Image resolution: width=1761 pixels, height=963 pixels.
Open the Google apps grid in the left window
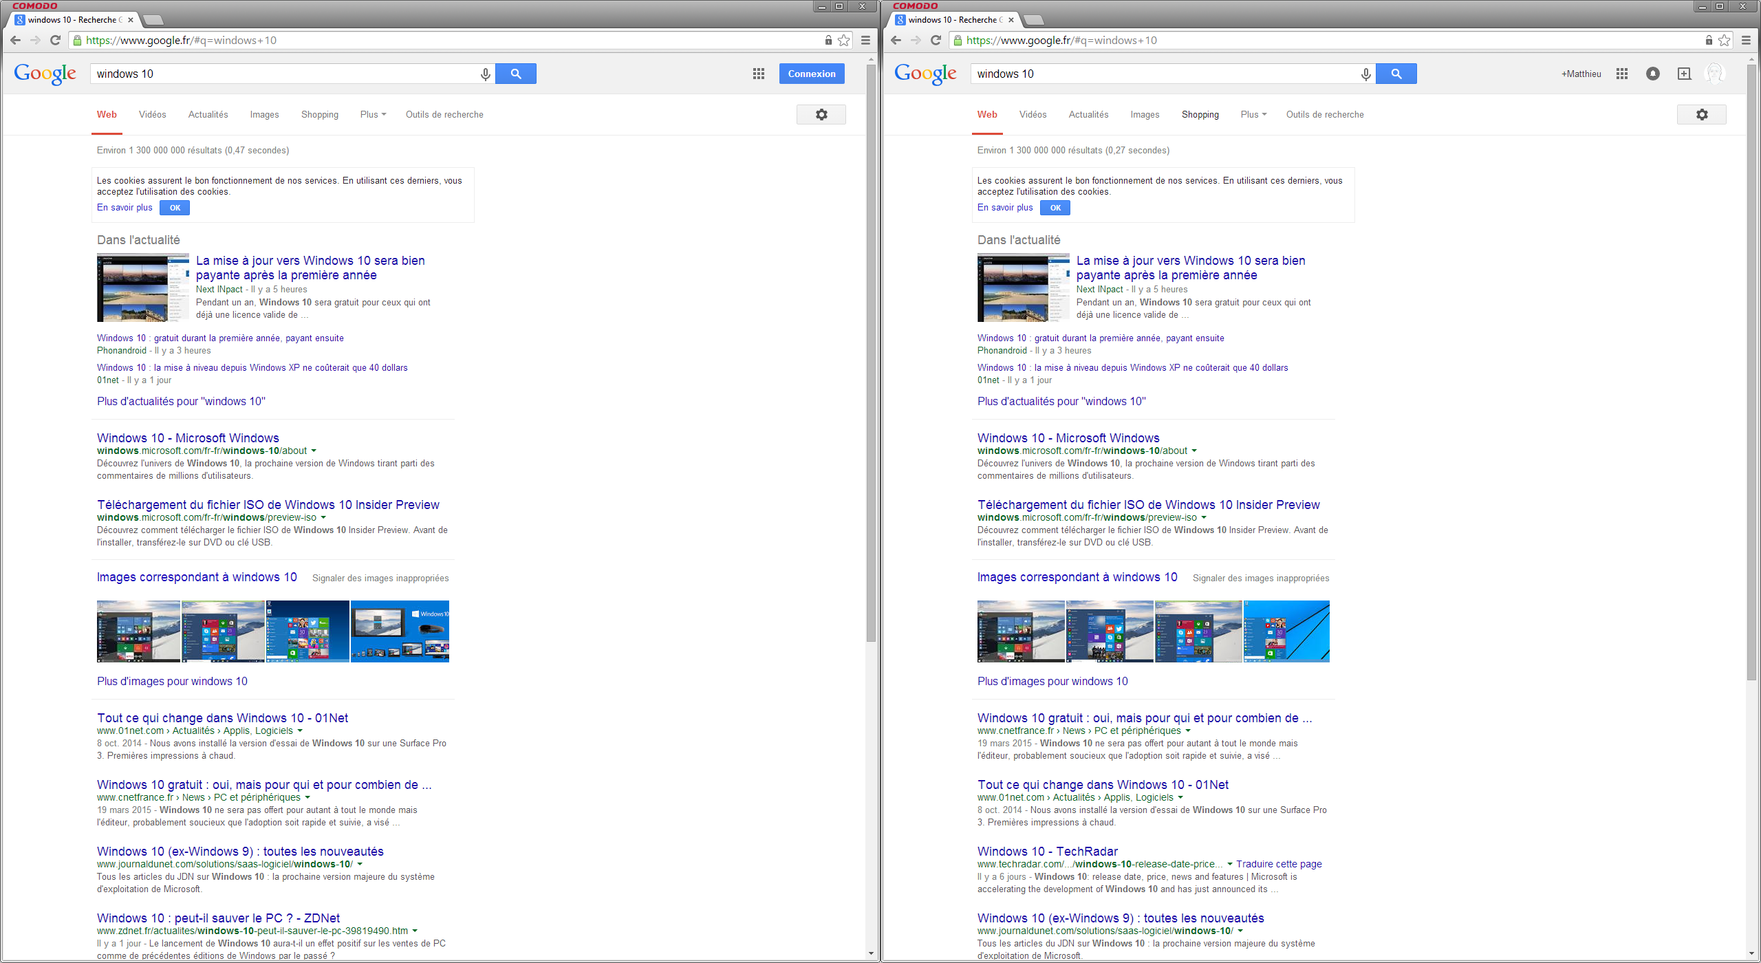(759, 74)
